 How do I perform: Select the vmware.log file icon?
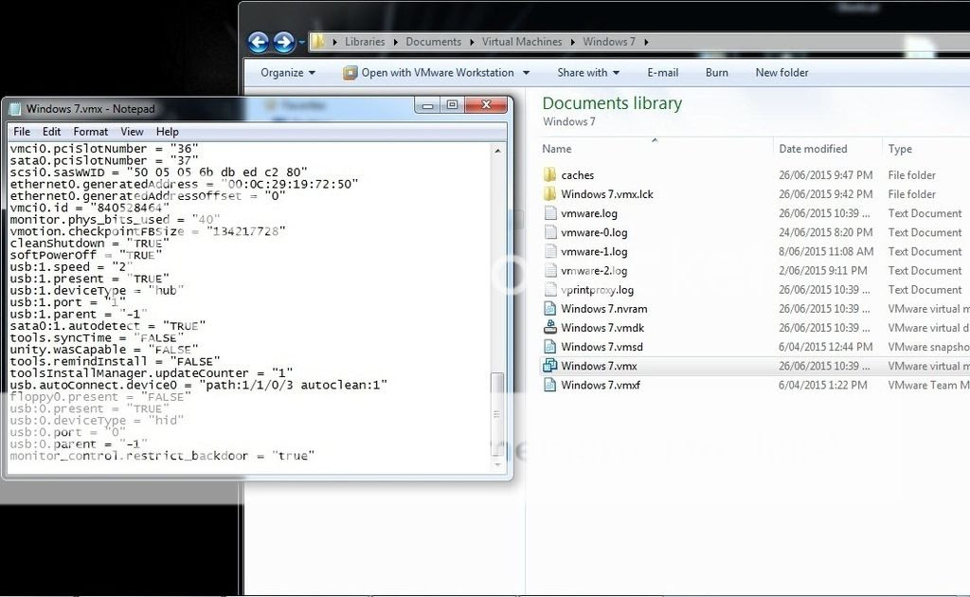550,213
